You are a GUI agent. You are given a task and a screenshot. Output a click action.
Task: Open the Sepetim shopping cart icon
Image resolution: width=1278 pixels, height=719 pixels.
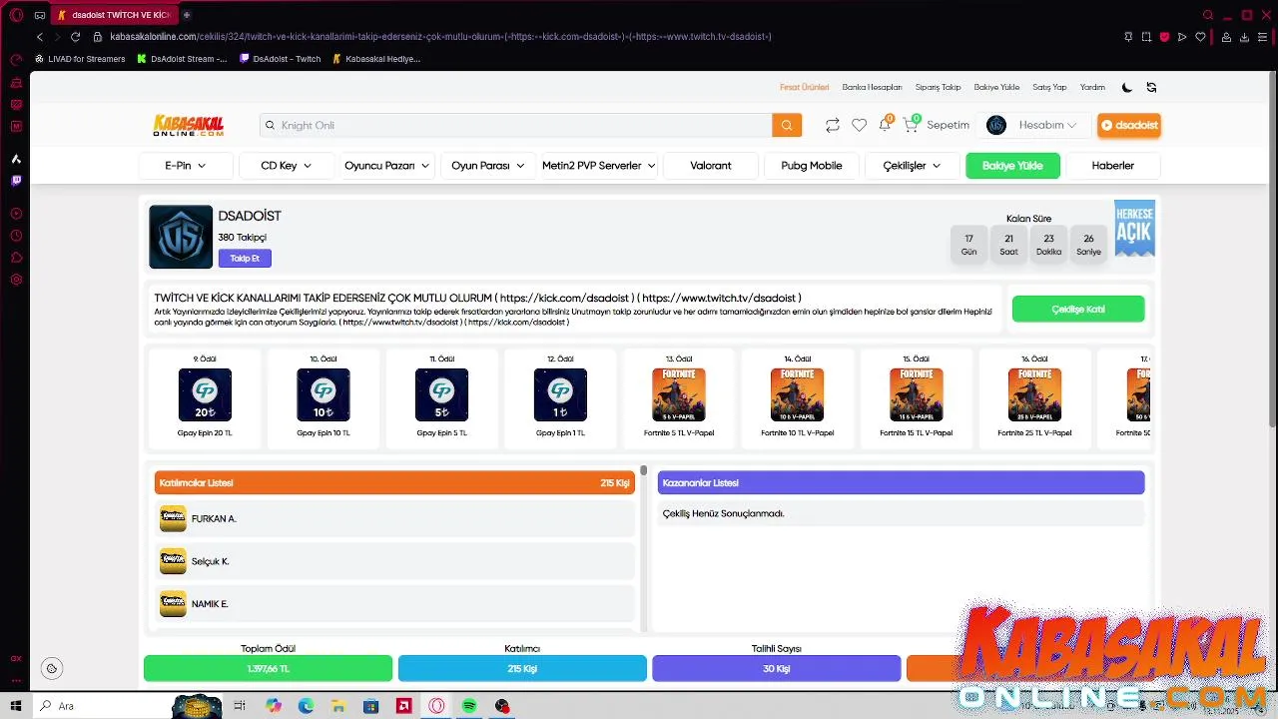(x=910, y=125)
